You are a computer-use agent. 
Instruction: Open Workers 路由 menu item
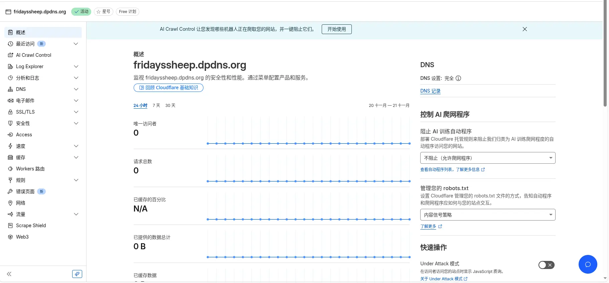[x=43, y=169]
